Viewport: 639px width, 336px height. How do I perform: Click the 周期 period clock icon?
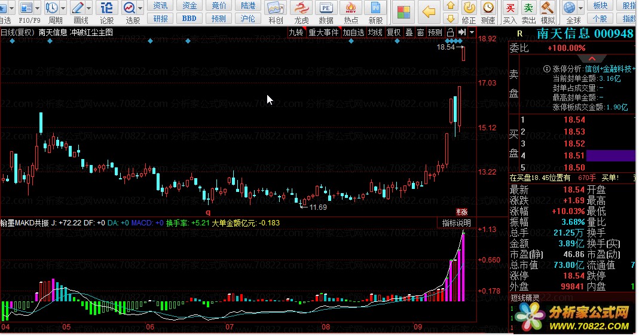coord(52,7)
